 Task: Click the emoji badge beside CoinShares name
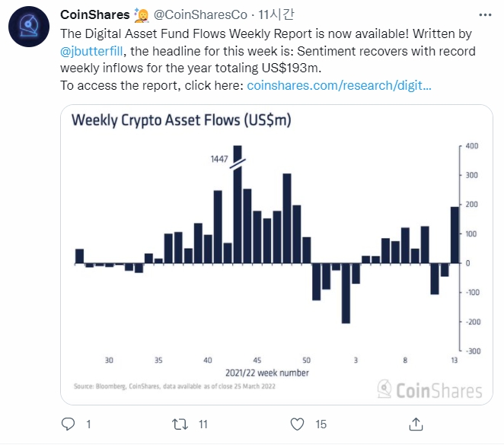pos(142,16)
